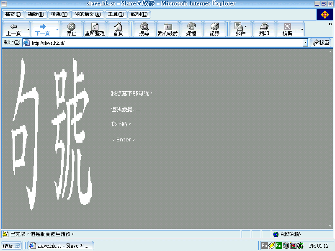Click the text 我不能。
The width and height of the screenshot is (335, 251).
coord(121,124)
